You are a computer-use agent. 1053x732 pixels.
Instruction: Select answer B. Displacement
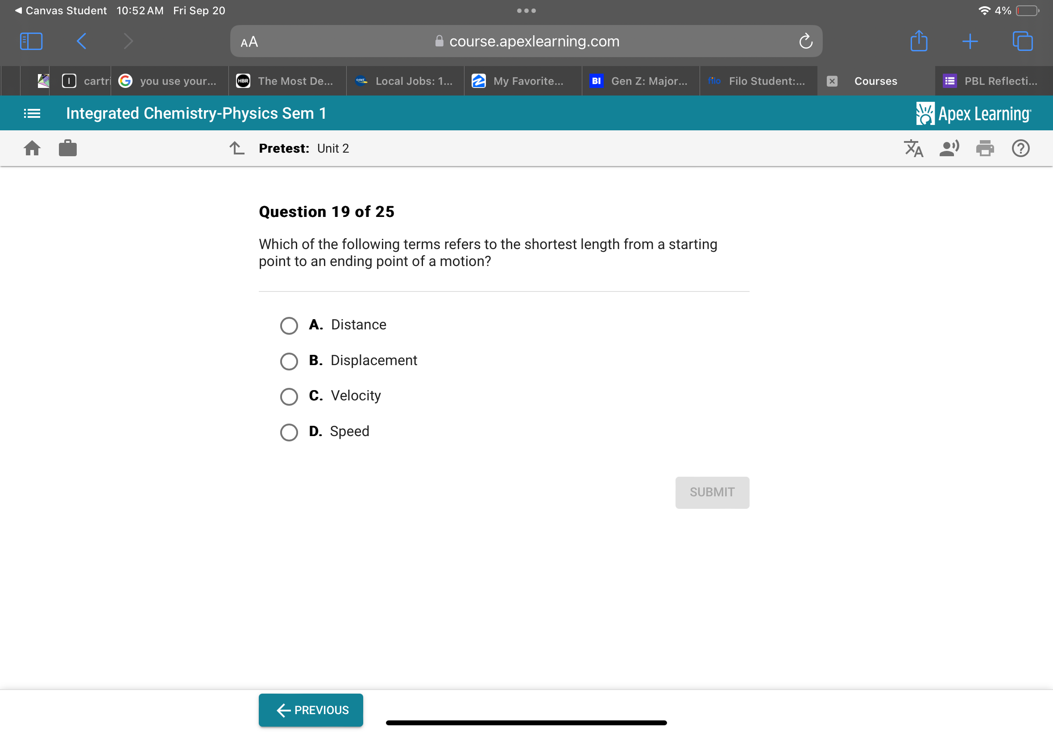pyautogui.click(x=289, y=361)
